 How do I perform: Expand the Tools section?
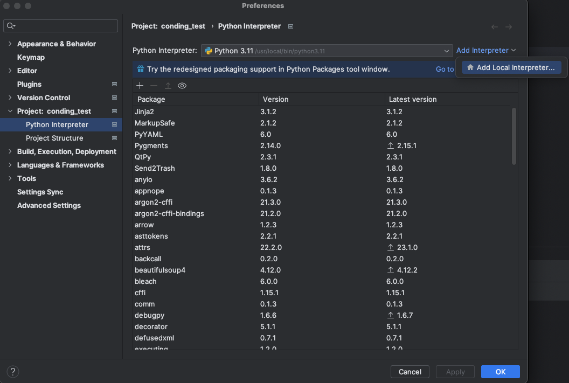click(10, 178)
